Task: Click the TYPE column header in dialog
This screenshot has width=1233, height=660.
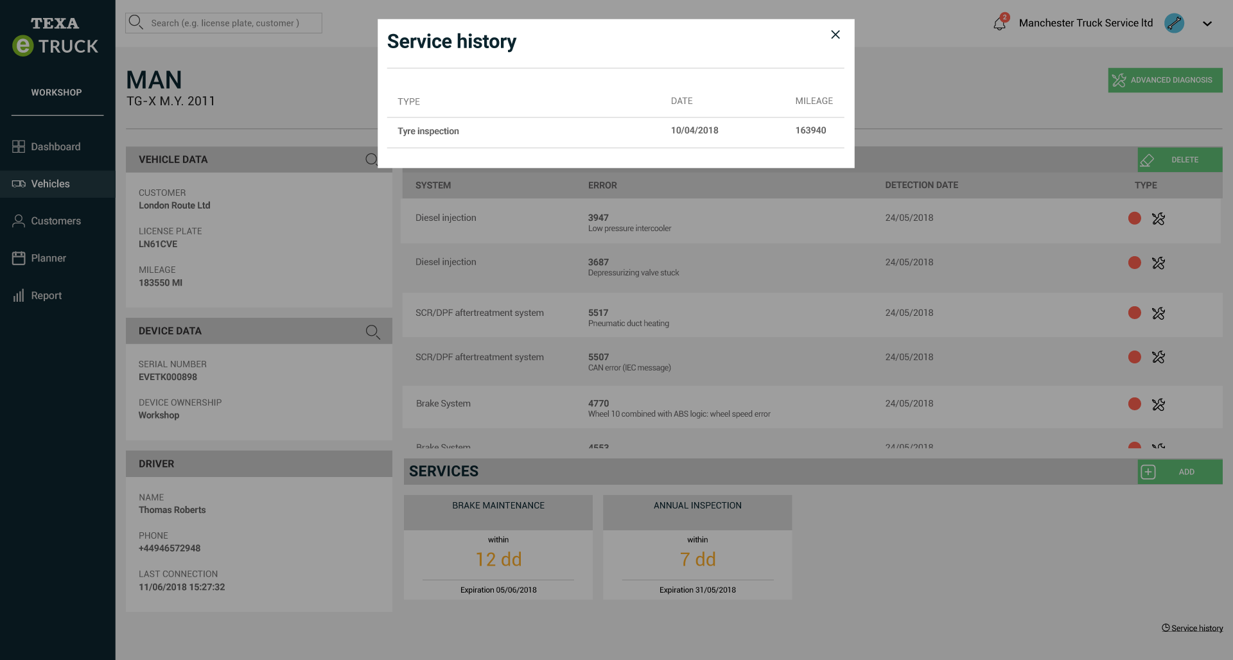Action: pyautogui.click(x=408, y=101)
